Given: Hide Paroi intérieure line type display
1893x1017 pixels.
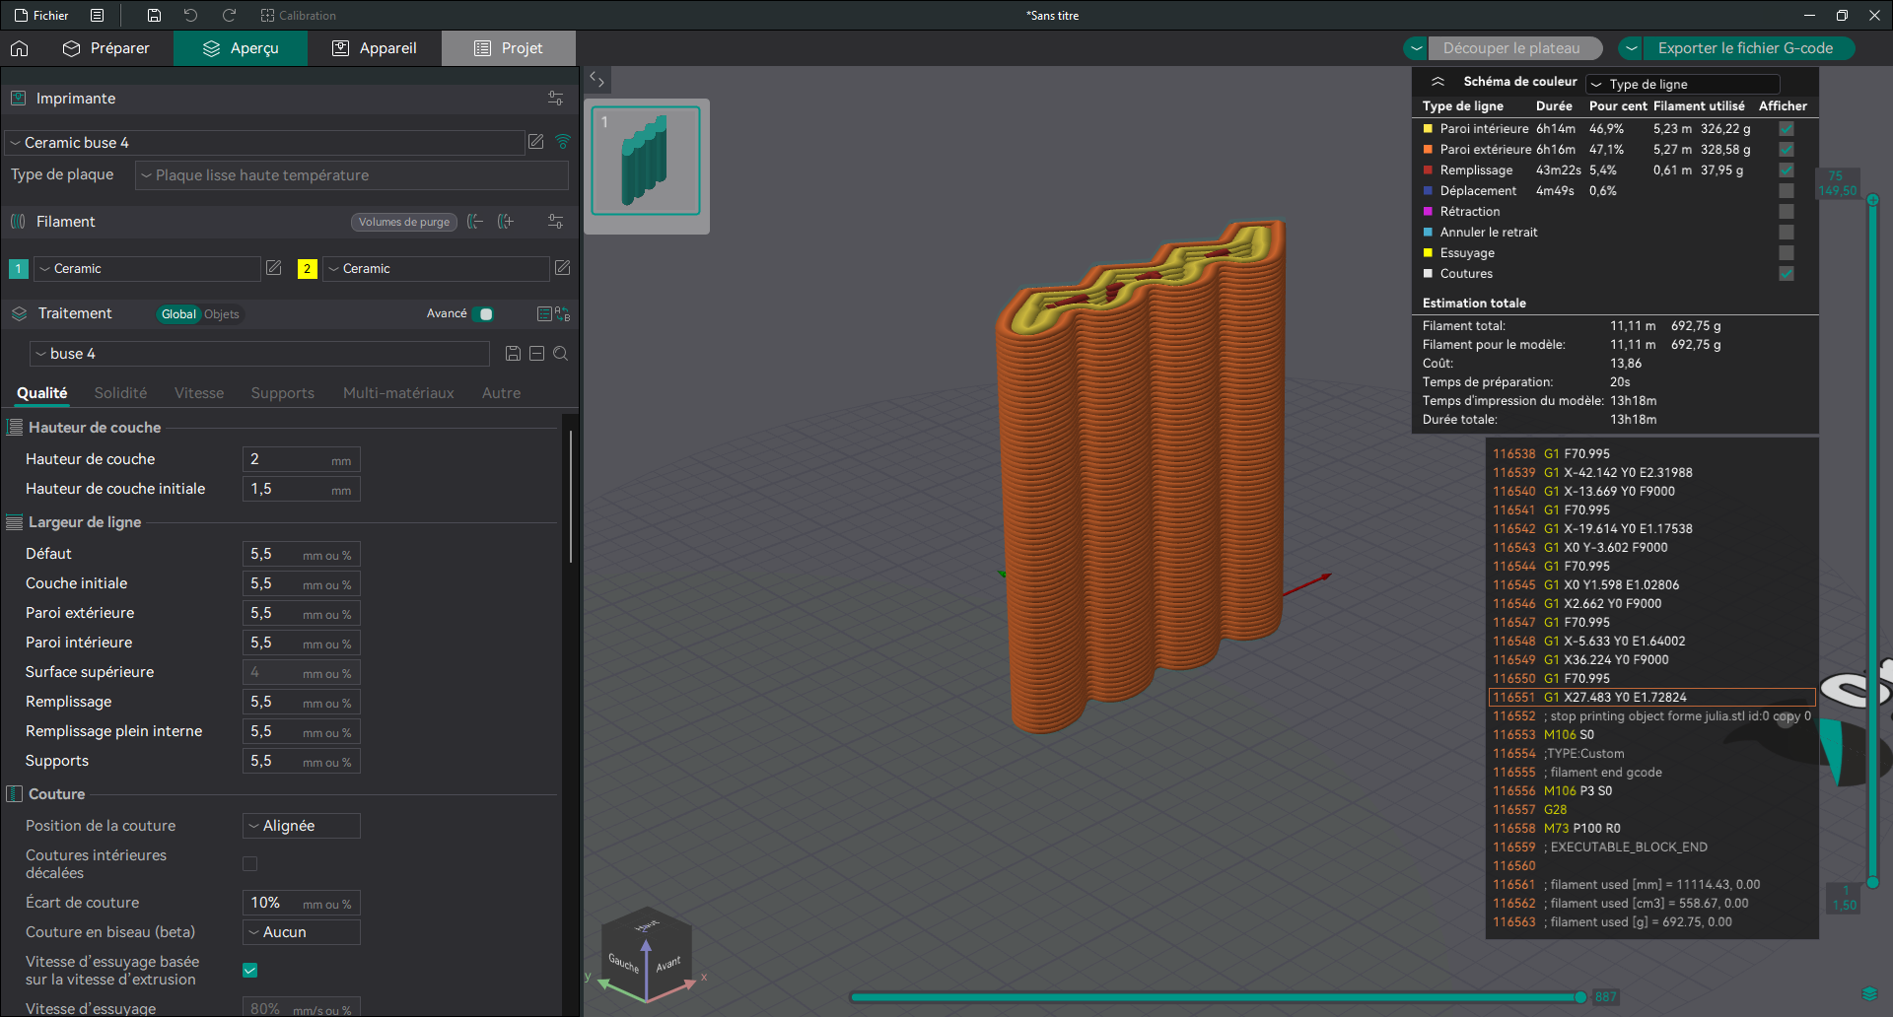Looking at the screenshot, I should click(1786, 129).
